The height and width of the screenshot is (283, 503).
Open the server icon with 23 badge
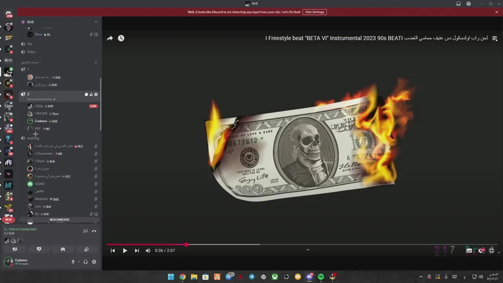[9, 207]
